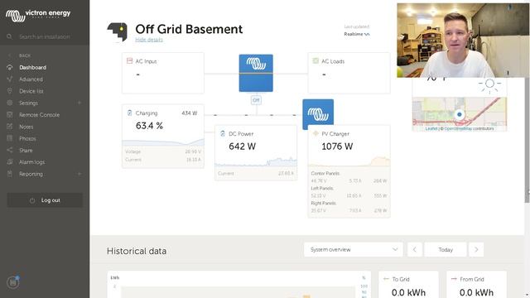Open the Realtime update dropdown

[357, 34]
